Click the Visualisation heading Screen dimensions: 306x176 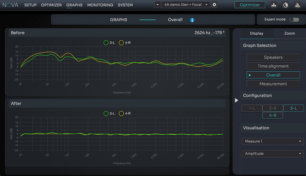click(x=256, y=128)
